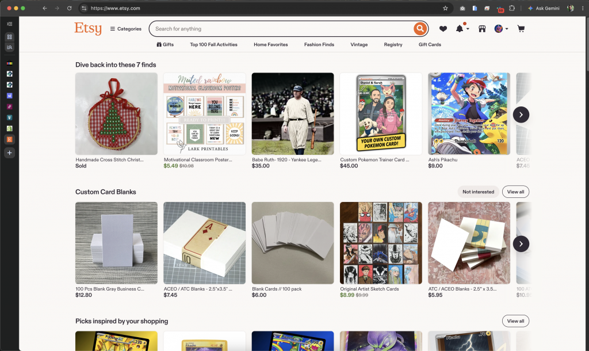
Task: Open the Vintage navigation item
Action: tap(359, 44)
